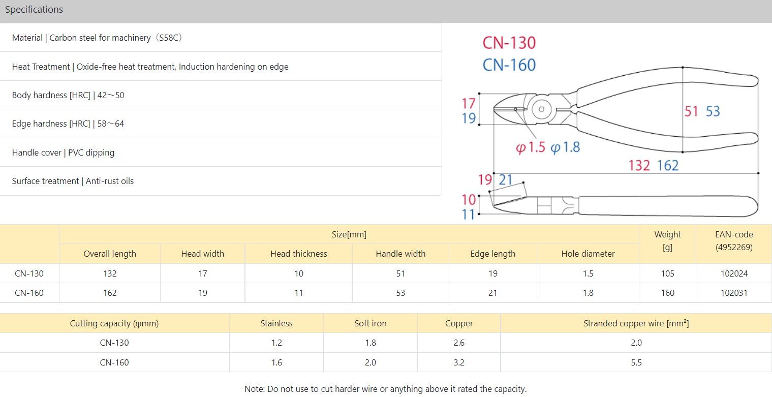Click the note about rated cutting capacity
Image resolution: width=772 pixels, height=397 pixels.
click(x=385, y=389)
